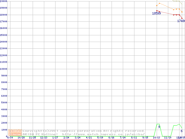The width and height of the screenshot is (185, 139).
Task: Click the last red data point marker
Action: pyautogui.click(x=182, y=18)
